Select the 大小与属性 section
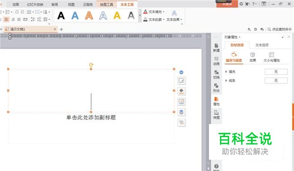Viewport: 294px width, 171px height. pos(271,57)
